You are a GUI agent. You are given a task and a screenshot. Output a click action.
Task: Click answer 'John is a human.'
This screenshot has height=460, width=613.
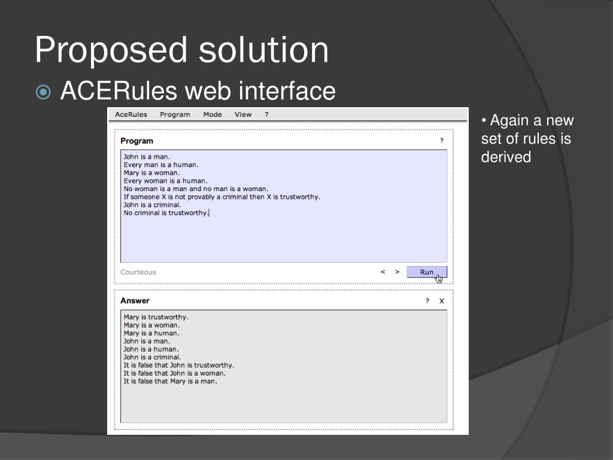point(151,349)
